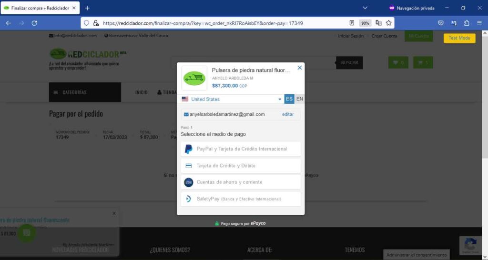The image size is (488, 260).
Task: Click the editar email link
Action: 288,114
